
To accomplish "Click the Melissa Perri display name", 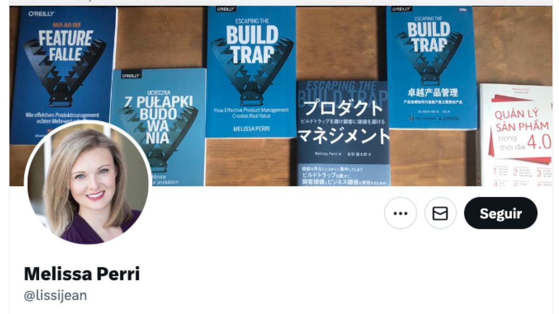I will click(82, 274).
